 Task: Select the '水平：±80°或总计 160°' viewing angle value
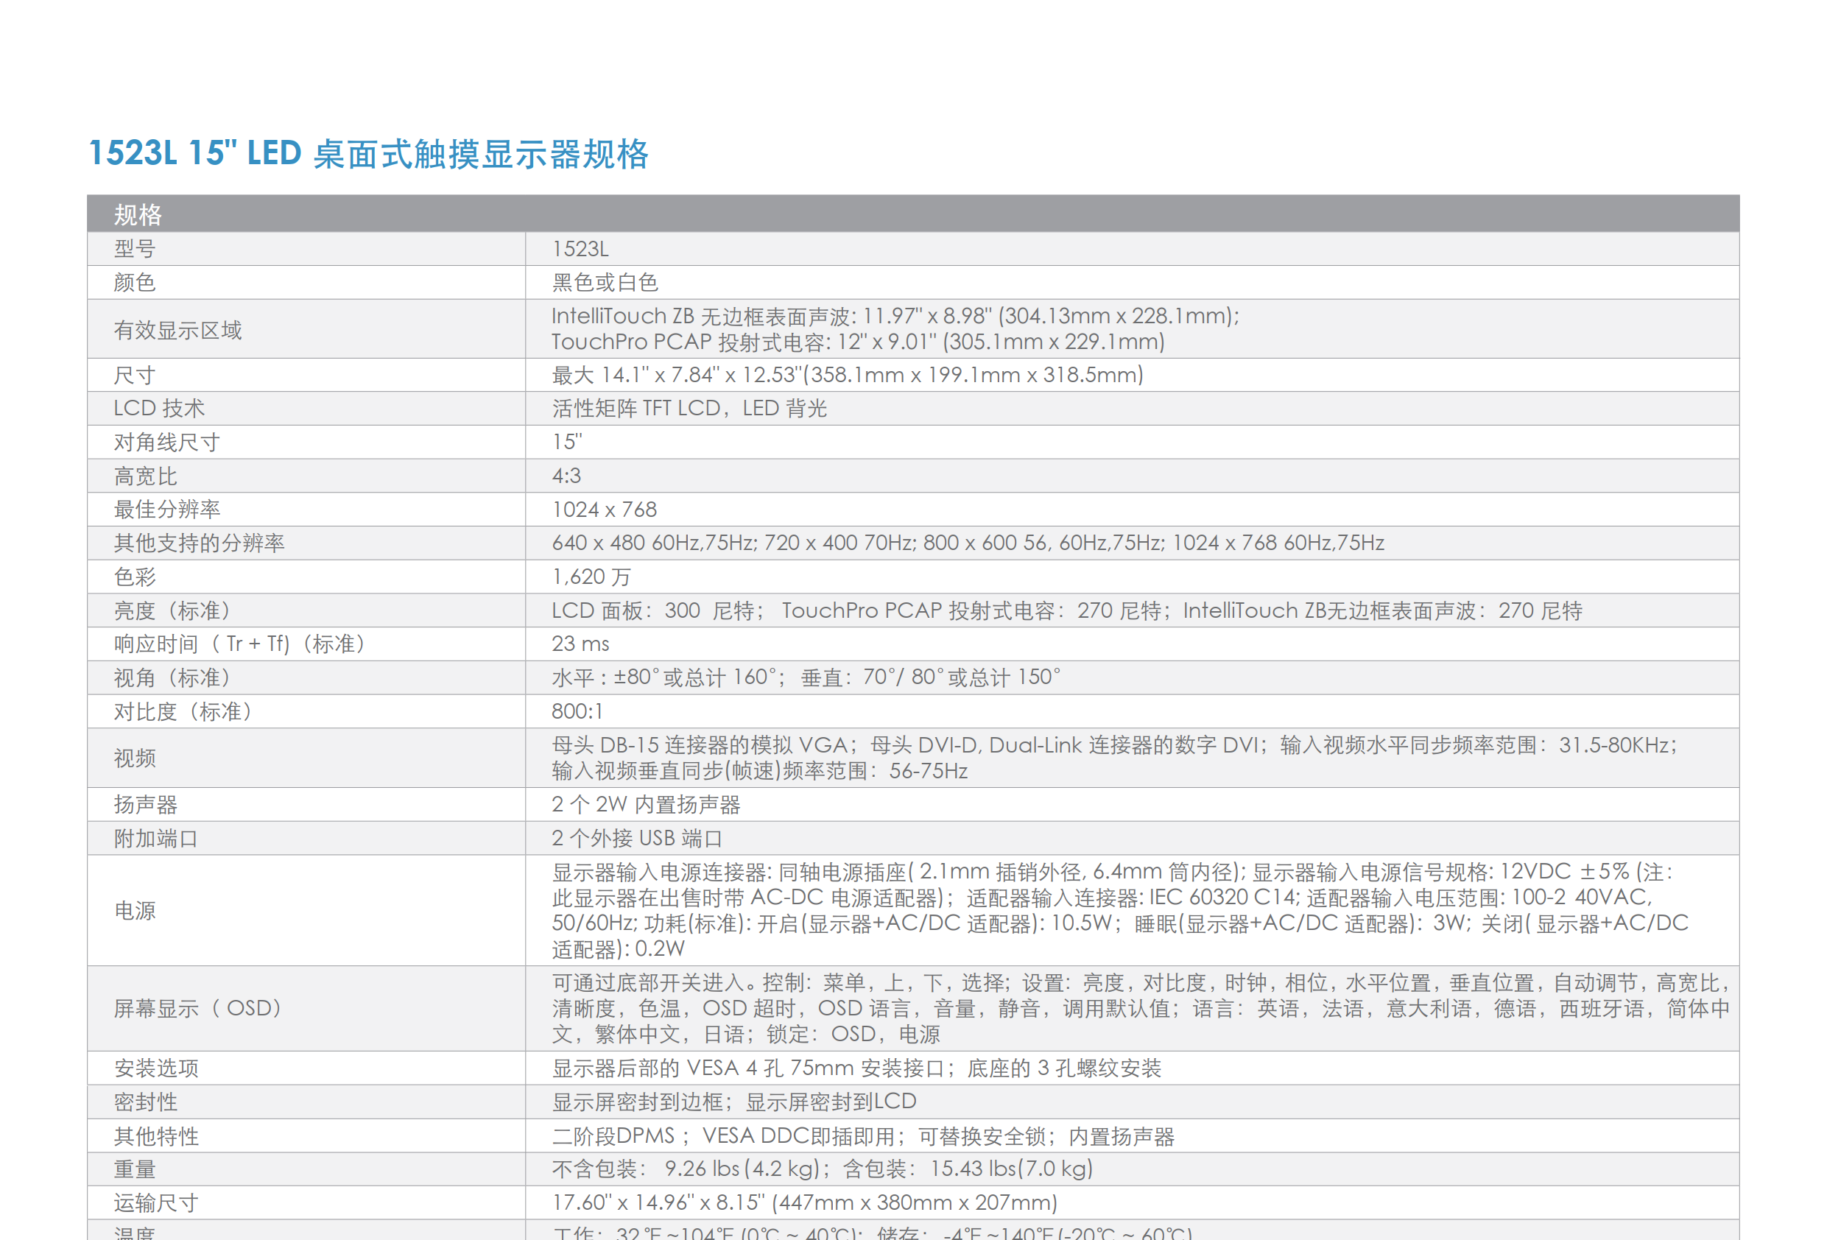tap(806, 677)
